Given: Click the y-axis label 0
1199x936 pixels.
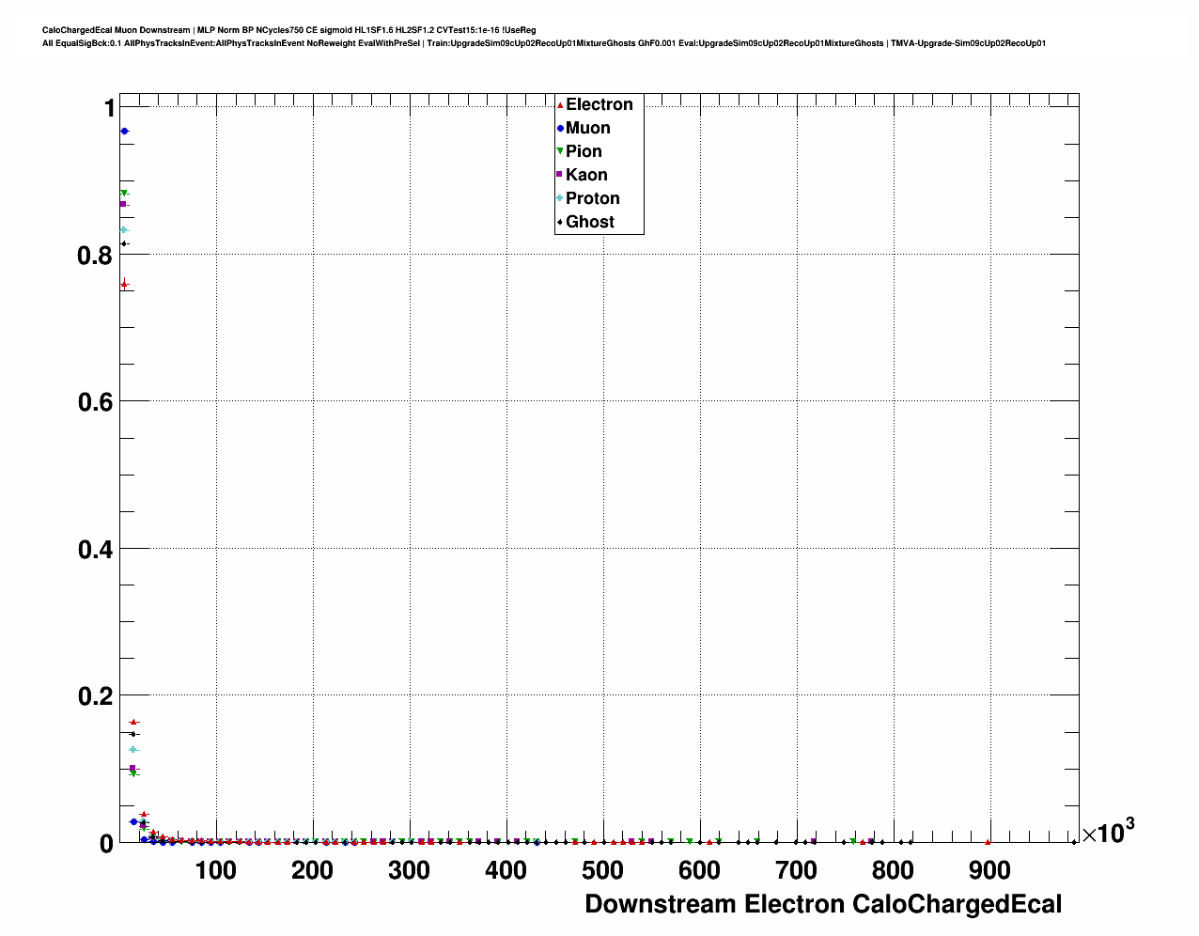Looking at the screenshot, I should point(108,843).
